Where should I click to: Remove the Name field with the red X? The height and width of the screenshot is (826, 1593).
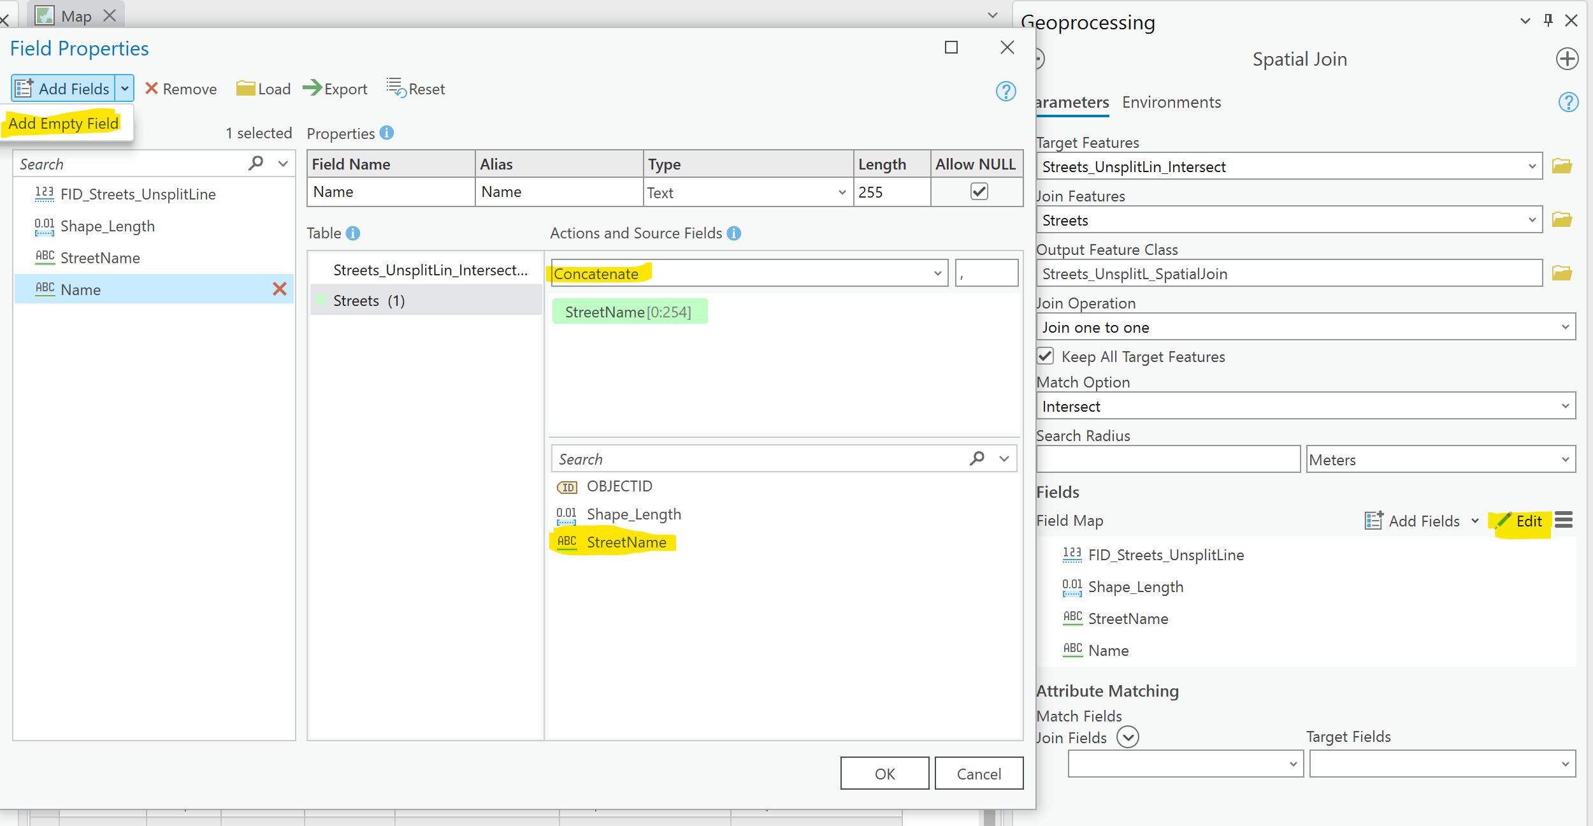click(279, 289)
